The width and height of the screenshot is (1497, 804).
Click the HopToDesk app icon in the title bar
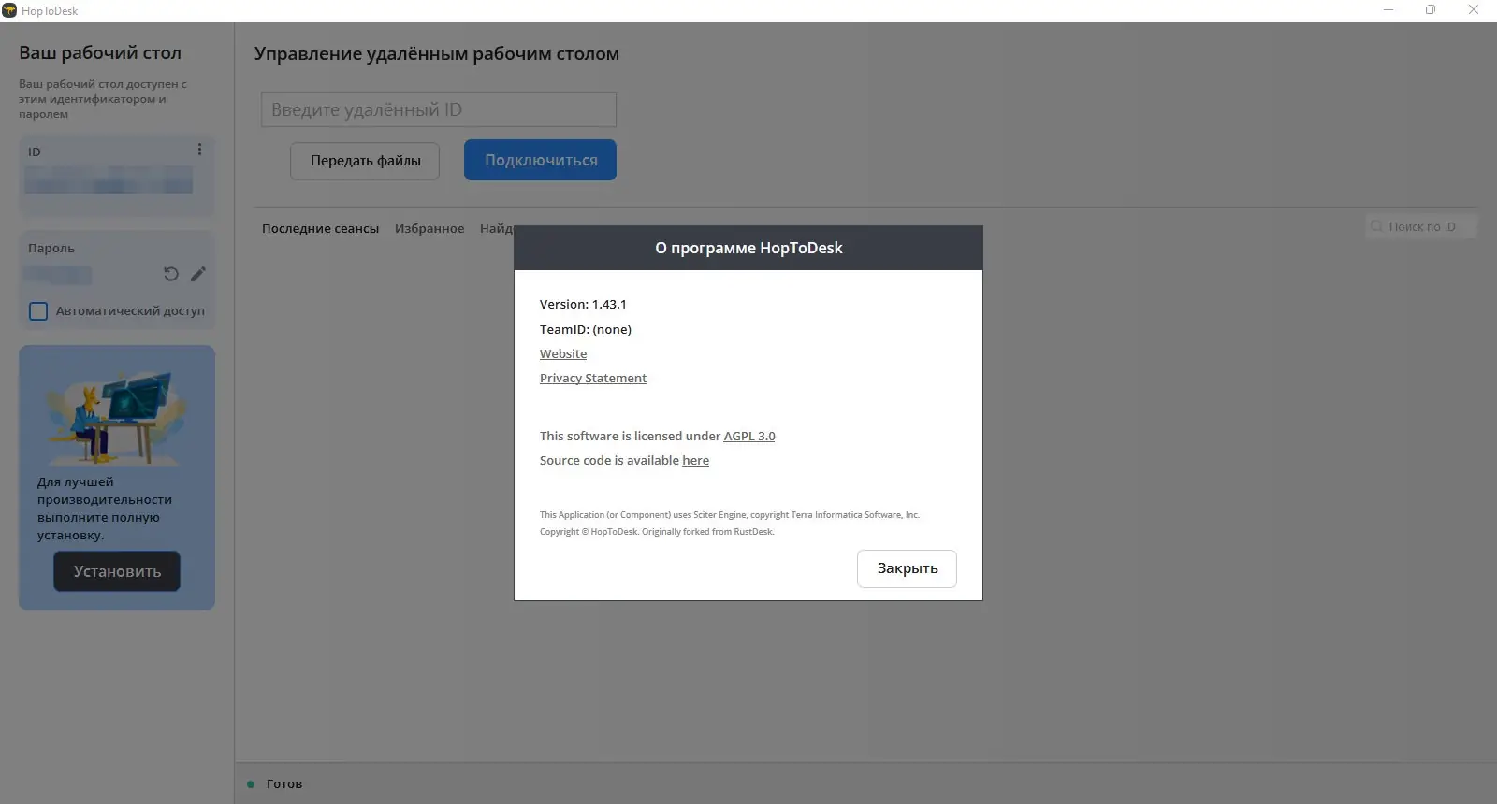click(9, 10)
